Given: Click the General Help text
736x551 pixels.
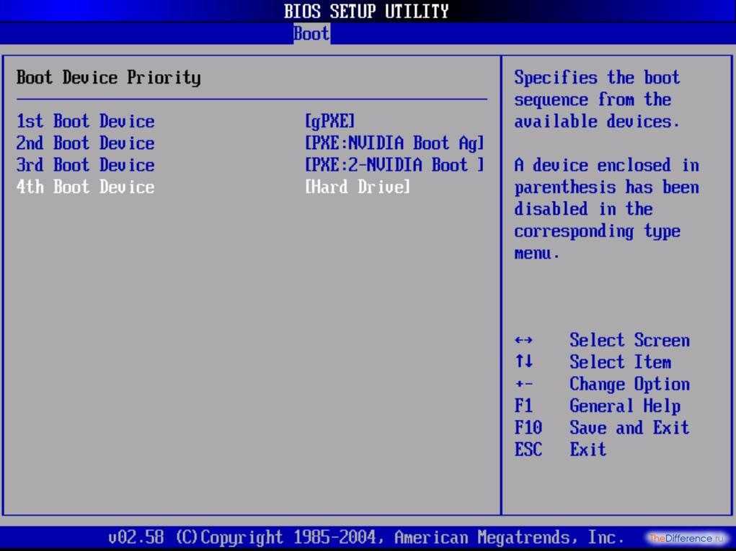Looking at the screenshot, I should click(624, 406).
